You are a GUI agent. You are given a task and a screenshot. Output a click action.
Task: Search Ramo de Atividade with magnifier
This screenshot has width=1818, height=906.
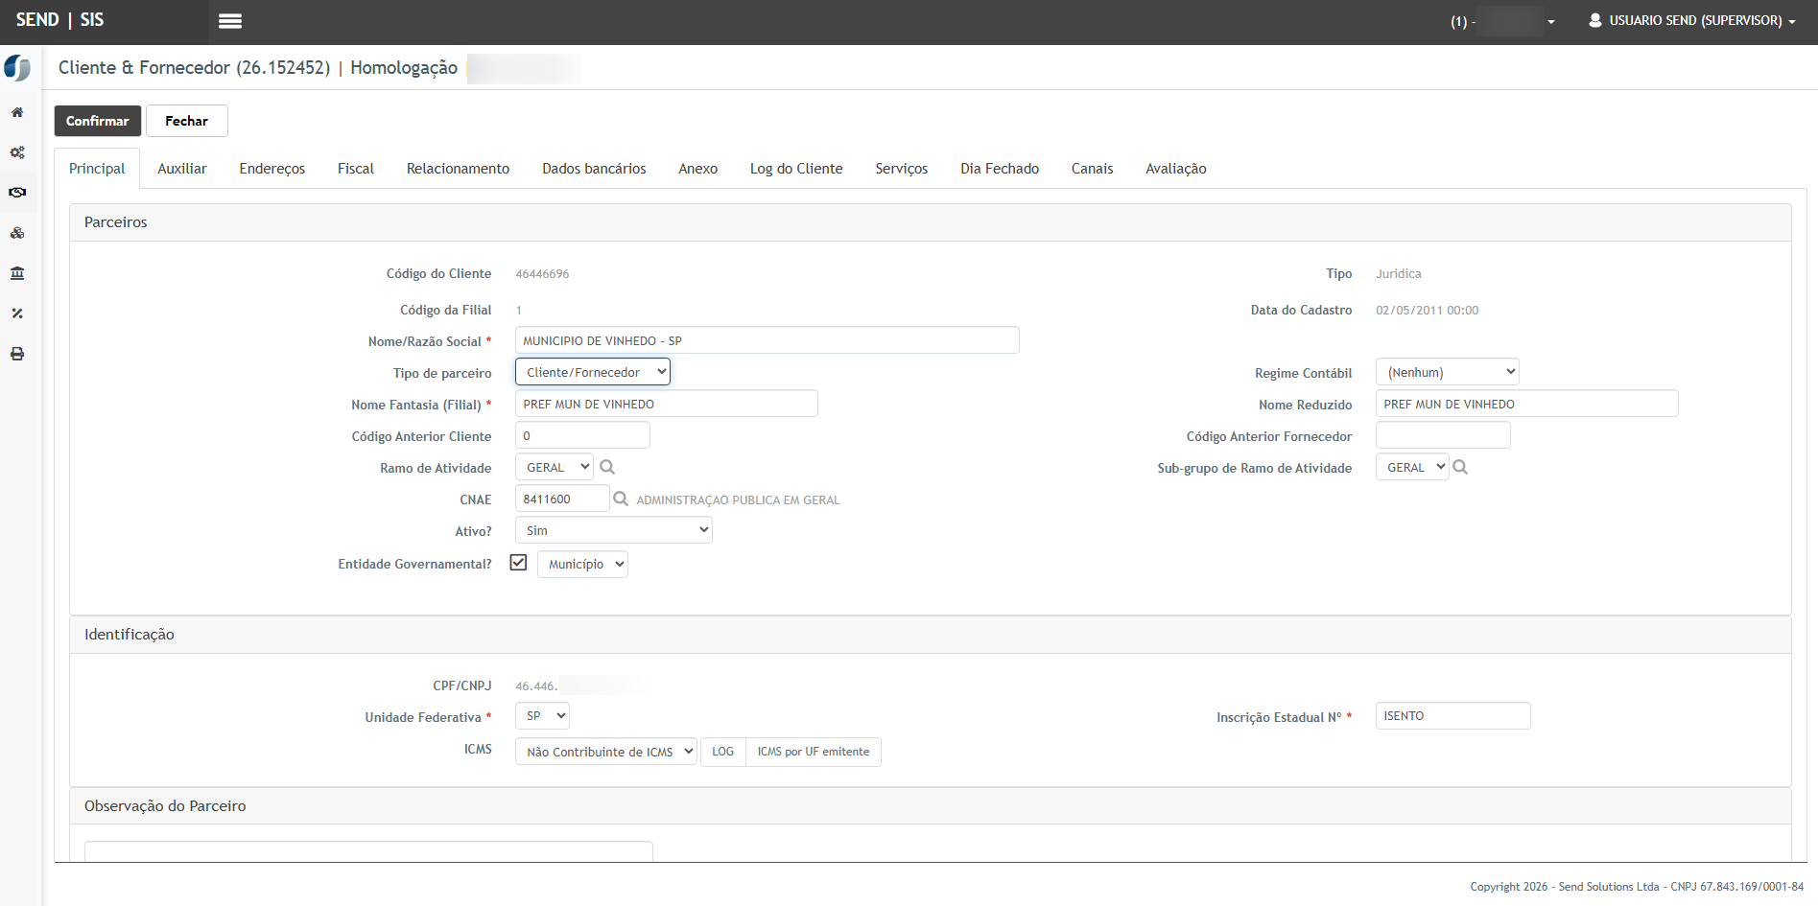(x=607, y=467)
